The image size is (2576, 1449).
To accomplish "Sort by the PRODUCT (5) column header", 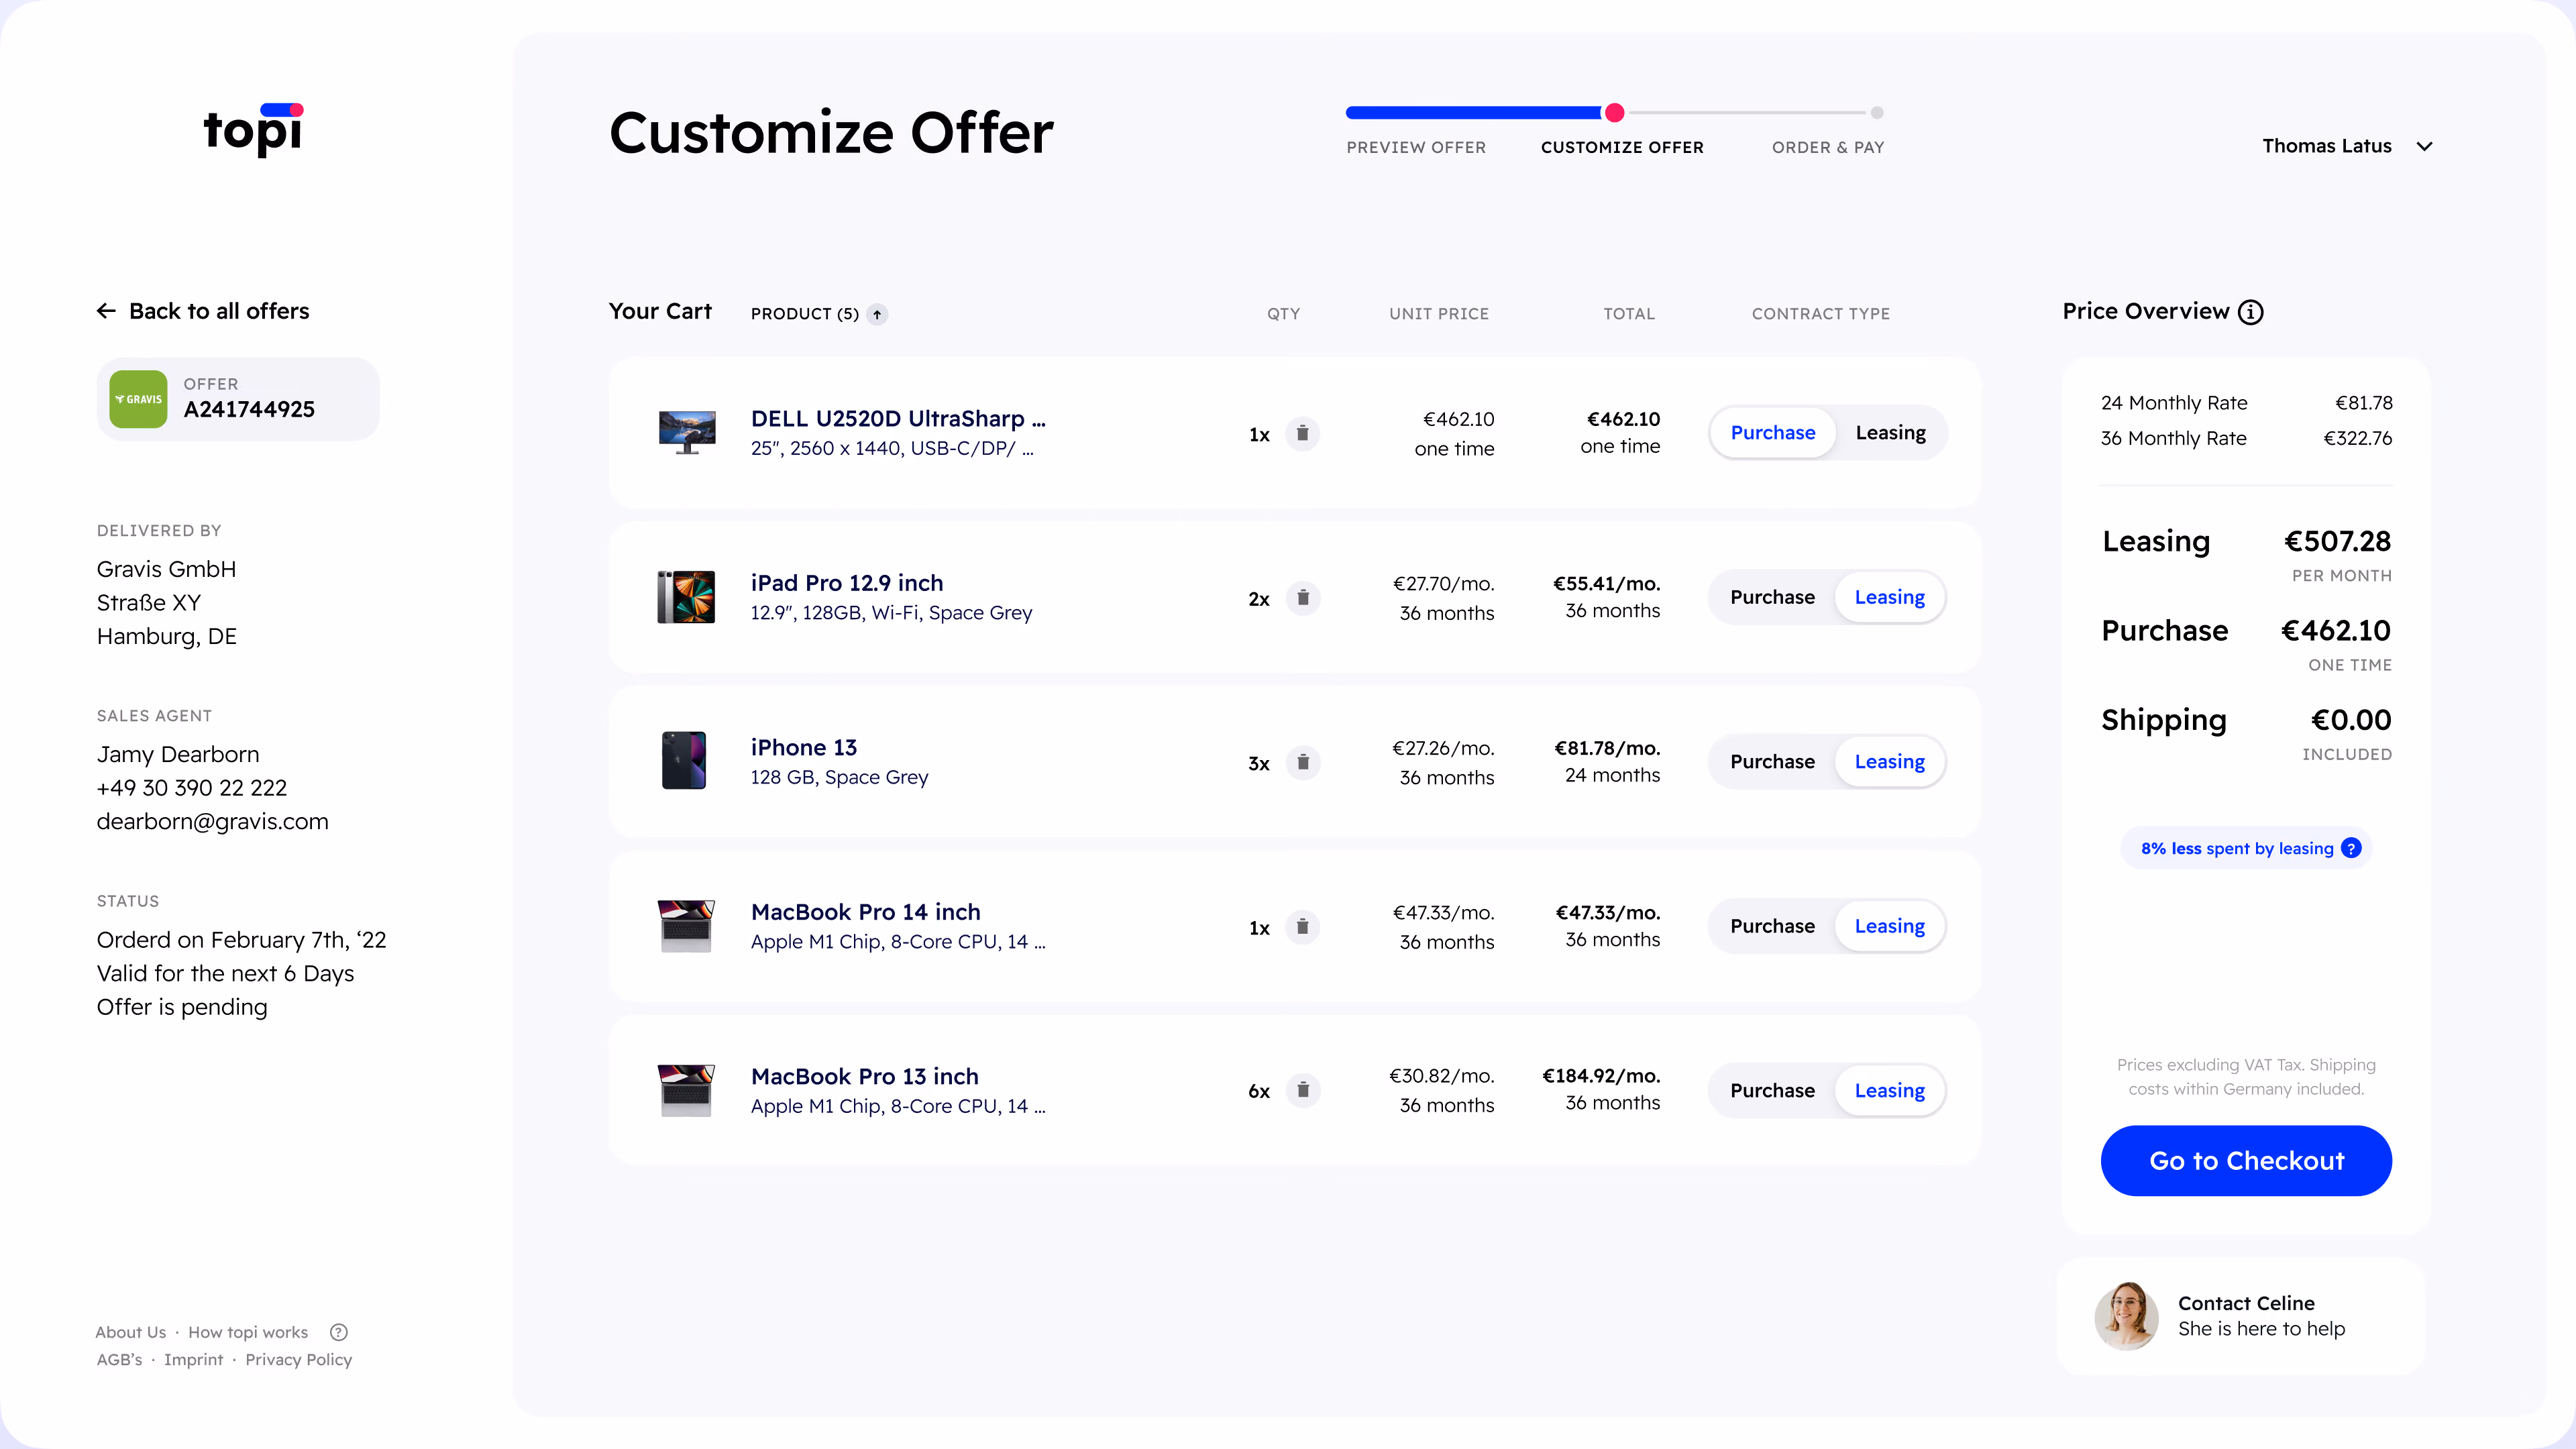I will [805, 314].
